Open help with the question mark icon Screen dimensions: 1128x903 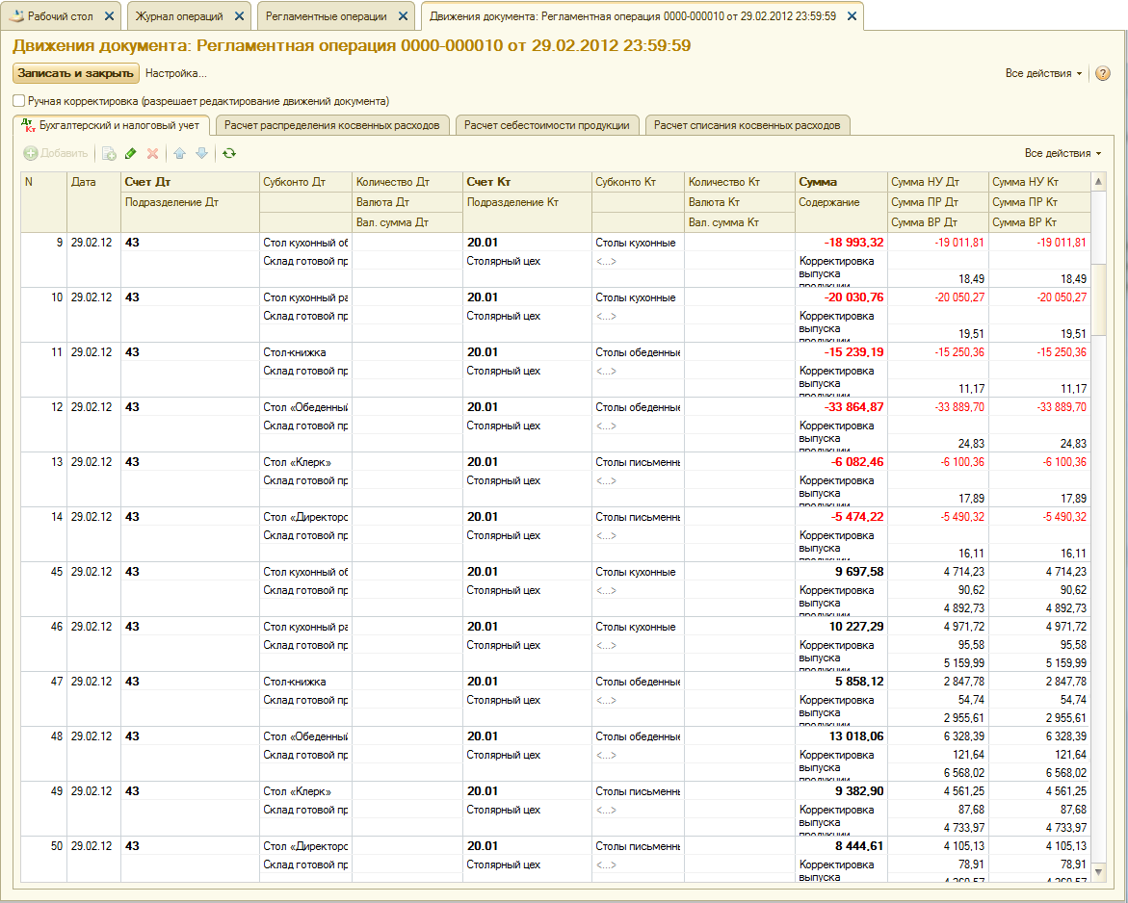click(x=1103, y=73)
